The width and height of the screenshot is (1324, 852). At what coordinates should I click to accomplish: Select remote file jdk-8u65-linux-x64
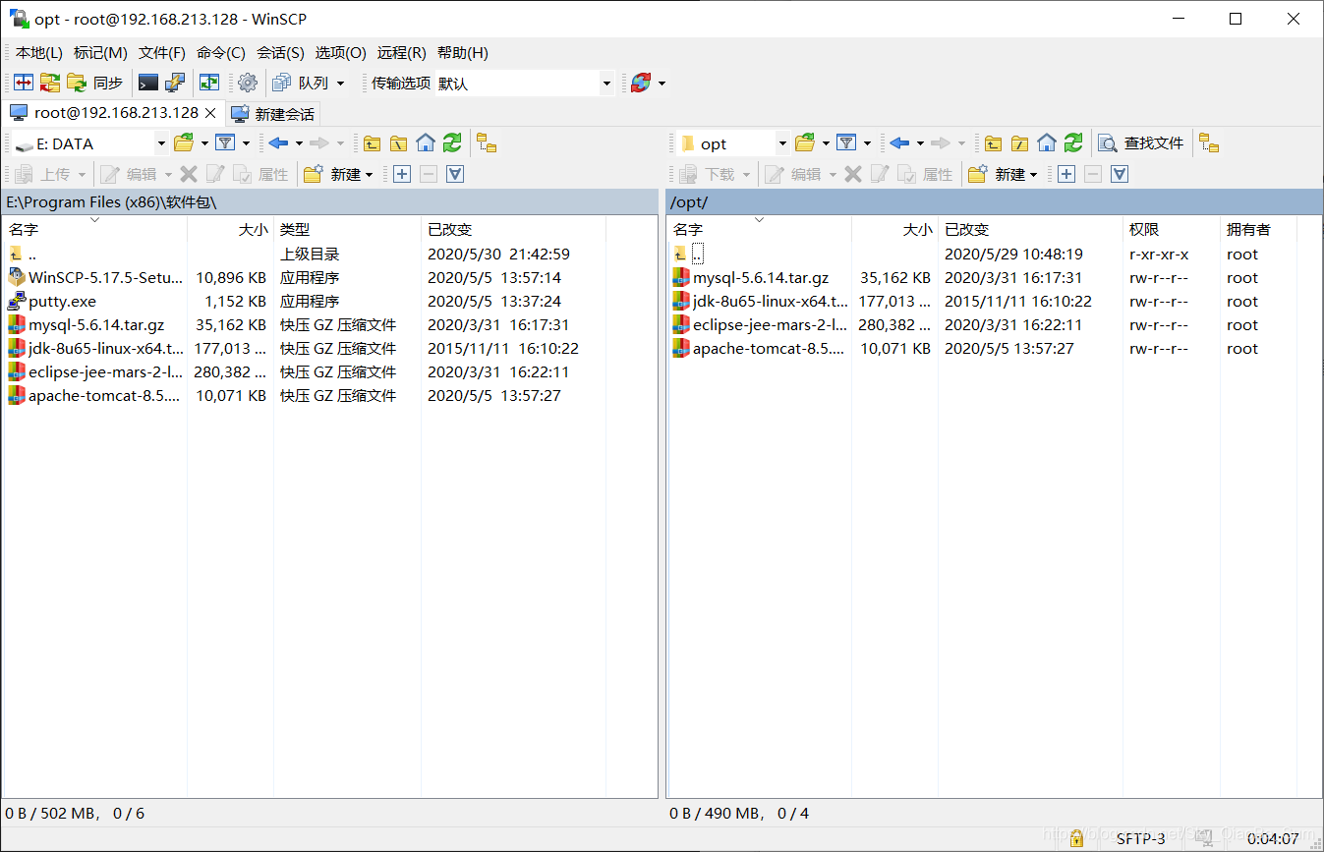click(759, 301)
